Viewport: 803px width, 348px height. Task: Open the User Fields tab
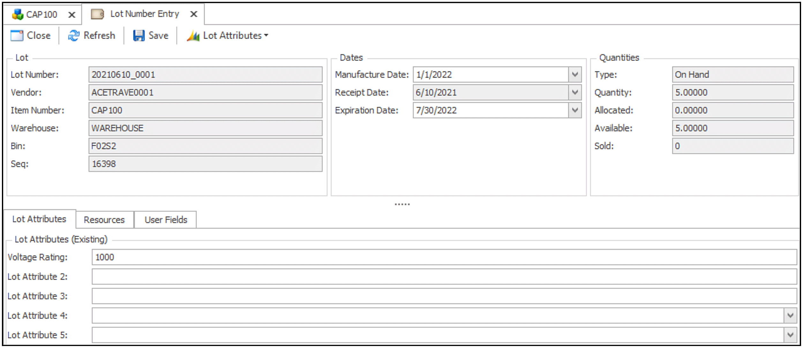pos(166,220)
